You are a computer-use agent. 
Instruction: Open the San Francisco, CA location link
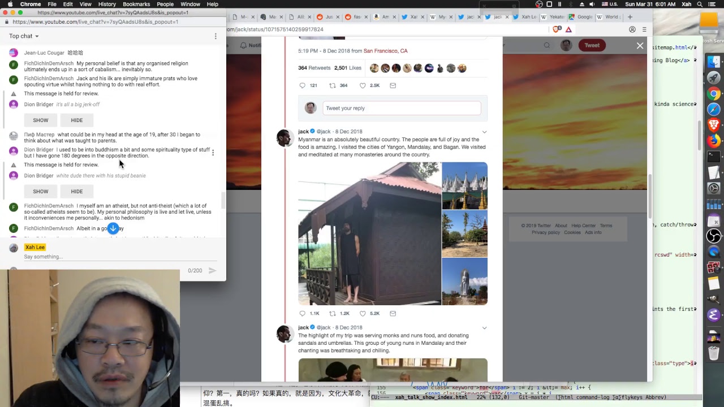[385, 51]
